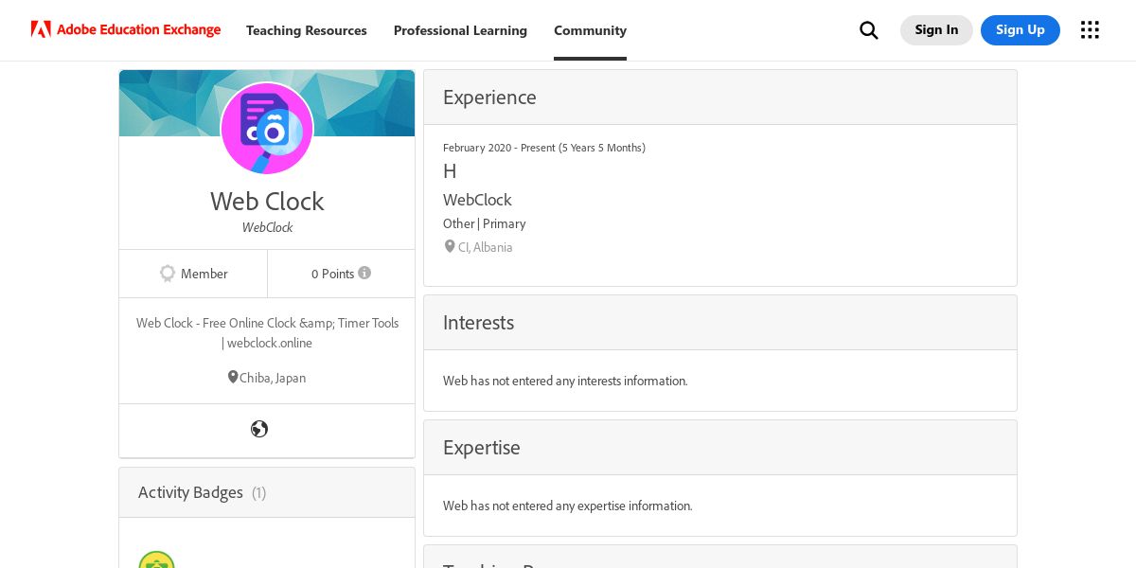Click the globe website icon

click(259, 429)
